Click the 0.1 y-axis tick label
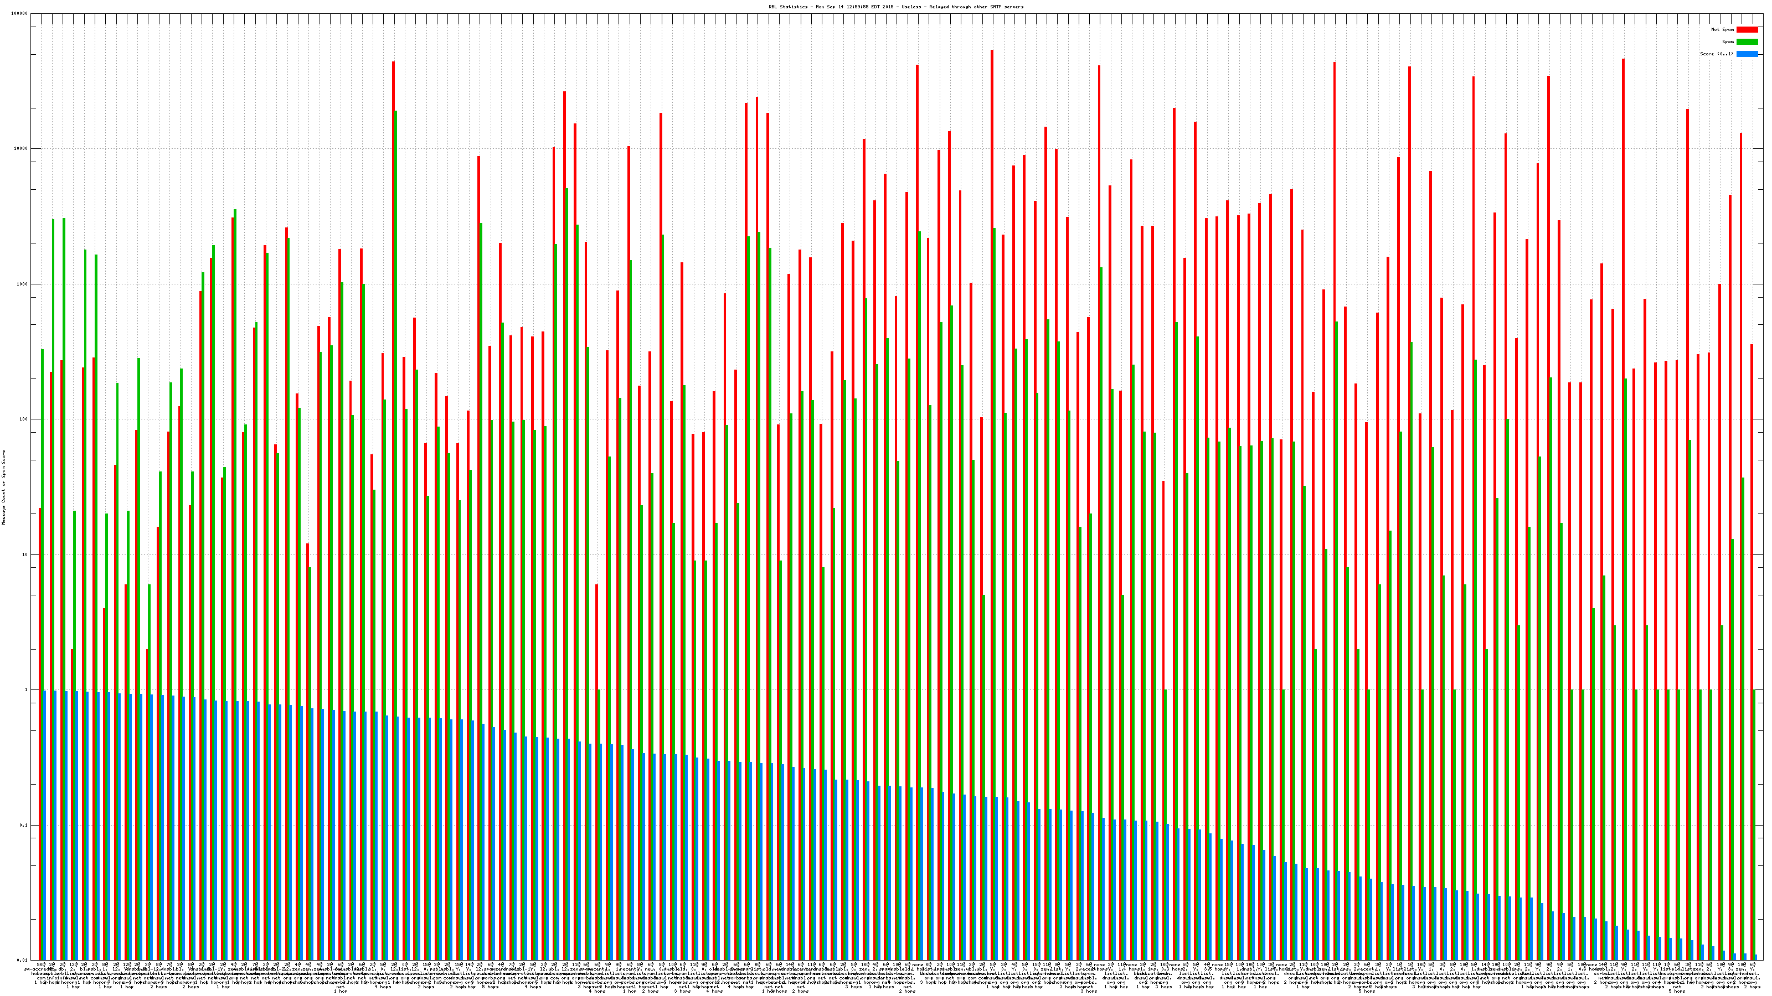 click(x=24, y=826)
